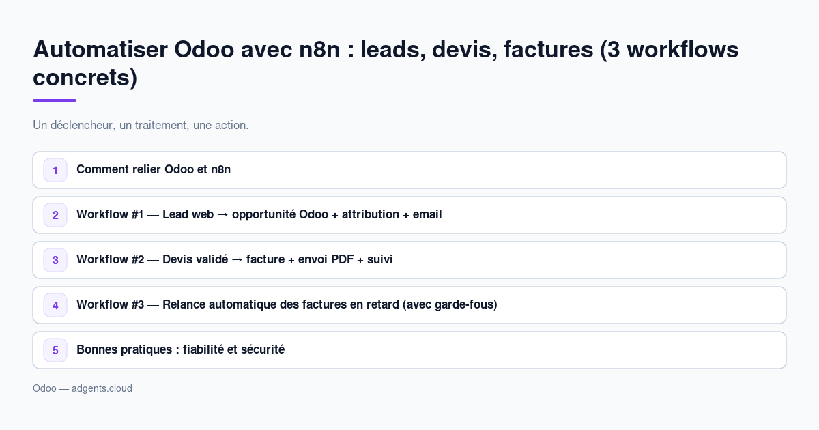
Task: Click the 'Odoo' category label in footer
Action: click(44, 388)
